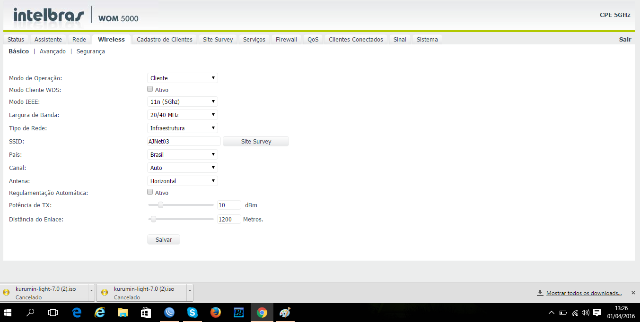
Task: Open the blue round app icon left of Skype
Action: tap(169, 313)
